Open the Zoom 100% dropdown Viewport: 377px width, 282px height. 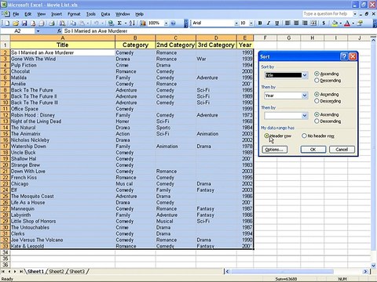click(x=166, y=23)
